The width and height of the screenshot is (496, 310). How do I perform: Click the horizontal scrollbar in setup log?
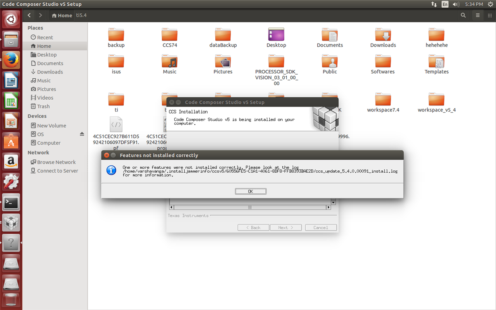tap(250, 207)
